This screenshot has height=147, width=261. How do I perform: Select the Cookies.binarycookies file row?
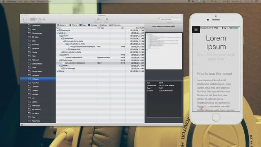tap(100, 58)
